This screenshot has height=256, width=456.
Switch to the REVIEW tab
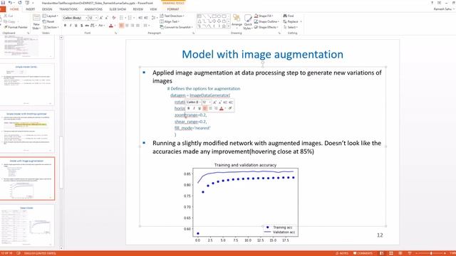pyautogui.click(x=138, y=9)
